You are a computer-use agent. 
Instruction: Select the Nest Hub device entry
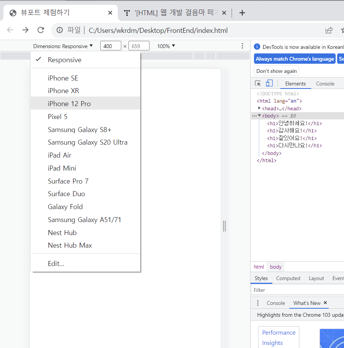(x=85, y=232)
